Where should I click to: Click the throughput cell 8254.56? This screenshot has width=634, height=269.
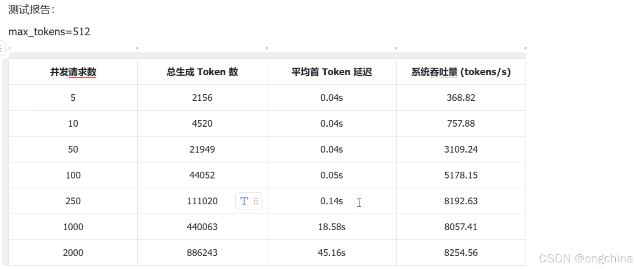point(461,253)
